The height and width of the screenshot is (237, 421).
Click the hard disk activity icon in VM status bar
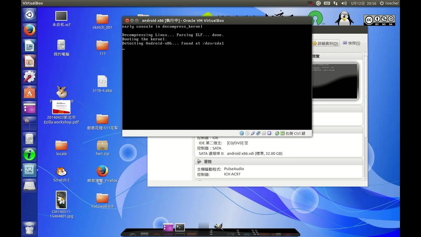tap(242, 133)
